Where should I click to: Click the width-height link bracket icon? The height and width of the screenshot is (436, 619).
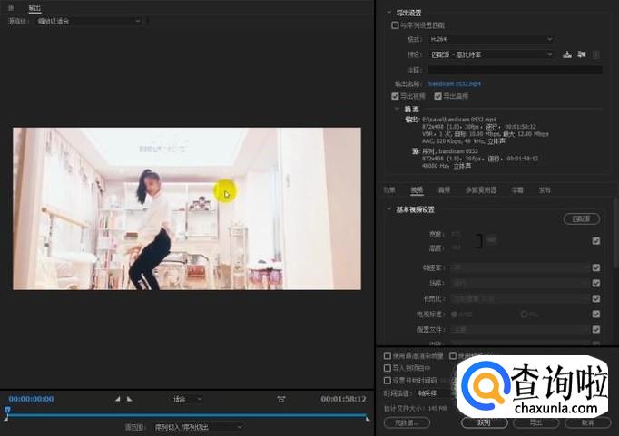[478, 239]
